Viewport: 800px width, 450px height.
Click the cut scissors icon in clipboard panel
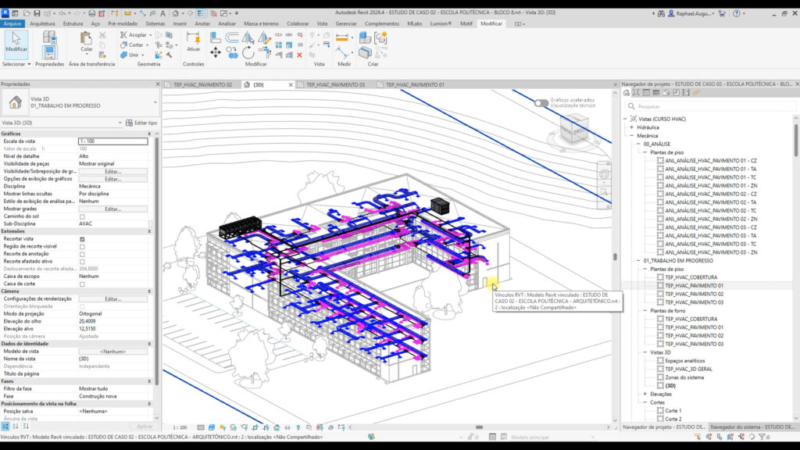point(102,35)
